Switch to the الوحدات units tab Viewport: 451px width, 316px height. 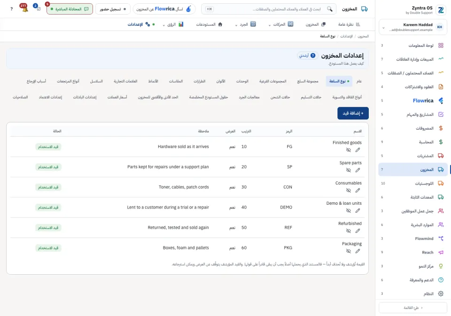pyautogui.click(x=242, y=81)
